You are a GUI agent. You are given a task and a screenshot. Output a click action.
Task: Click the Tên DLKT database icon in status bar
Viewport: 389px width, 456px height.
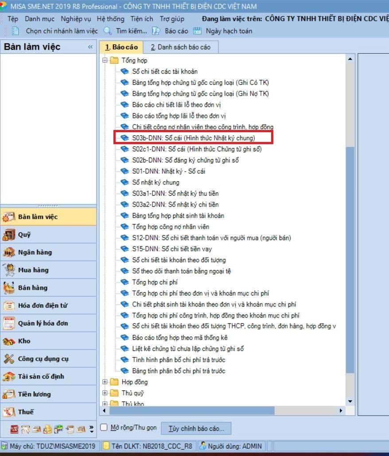point(106,446)
